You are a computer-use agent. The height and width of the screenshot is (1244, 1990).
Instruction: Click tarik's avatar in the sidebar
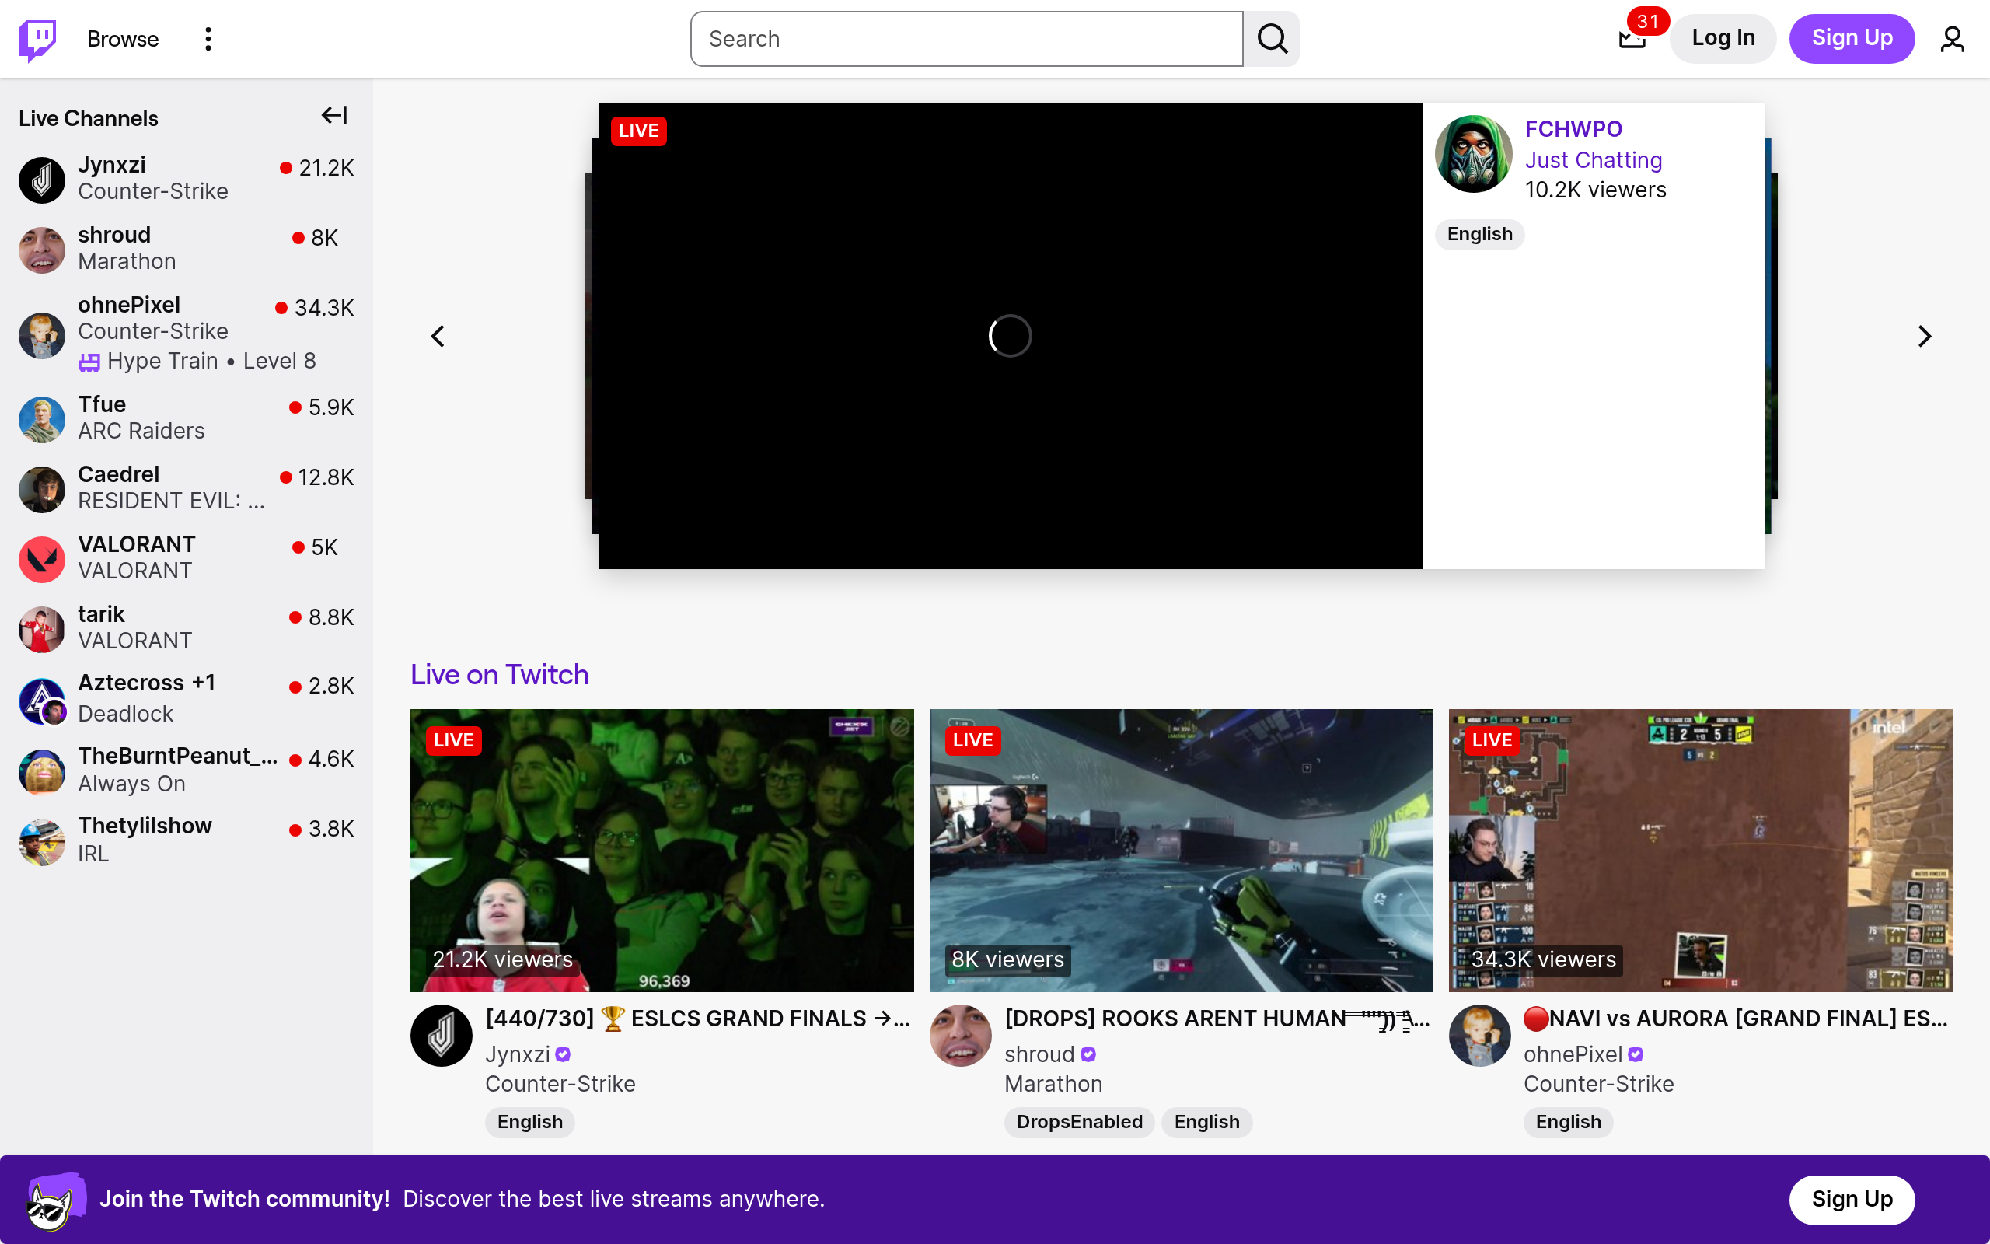pyautogui.click(x=41, y=628)
